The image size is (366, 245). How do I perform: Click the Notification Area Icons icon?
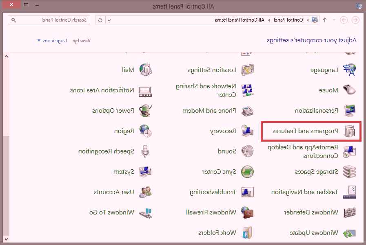pyautogui.click(x=145, y=91)
